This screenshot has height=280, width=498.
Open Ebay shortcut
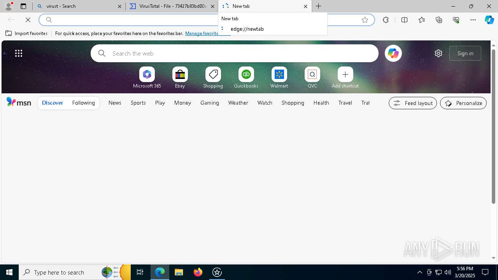[x=180, y=78]
